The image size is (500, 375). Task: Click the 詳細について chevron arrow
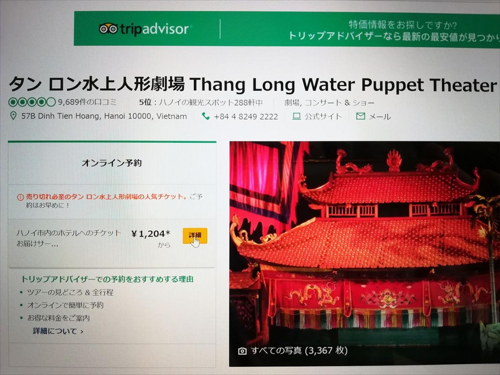pos(82,332)
